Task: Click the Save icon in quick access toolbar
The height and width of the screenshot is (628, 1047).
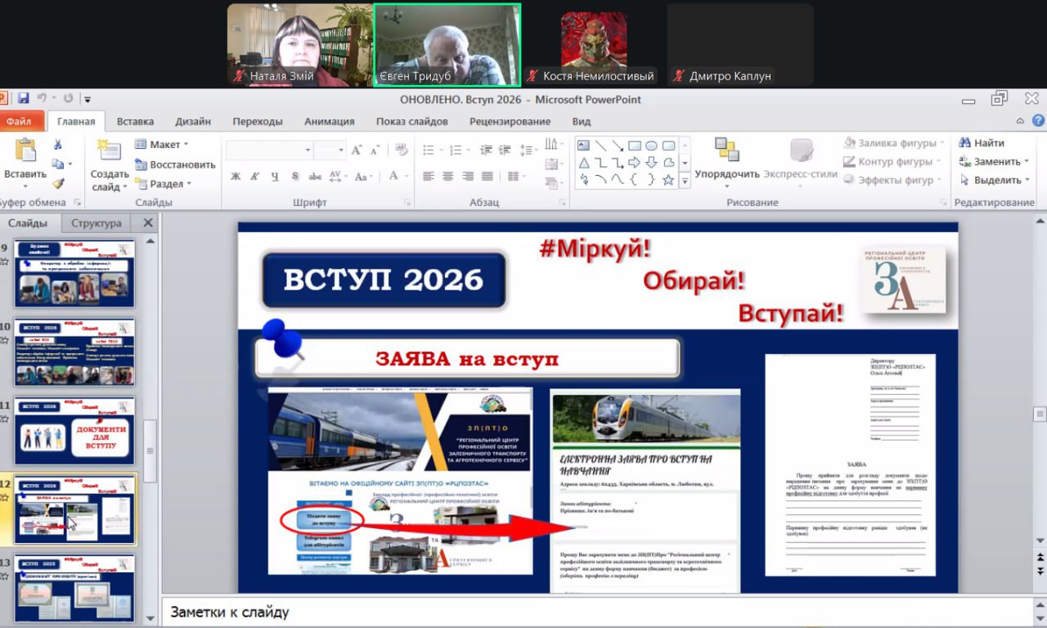Action: click(x=23, y=99)
